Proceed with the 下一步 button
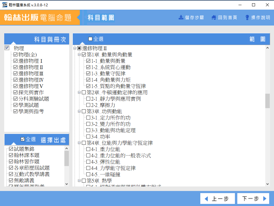 253,198
